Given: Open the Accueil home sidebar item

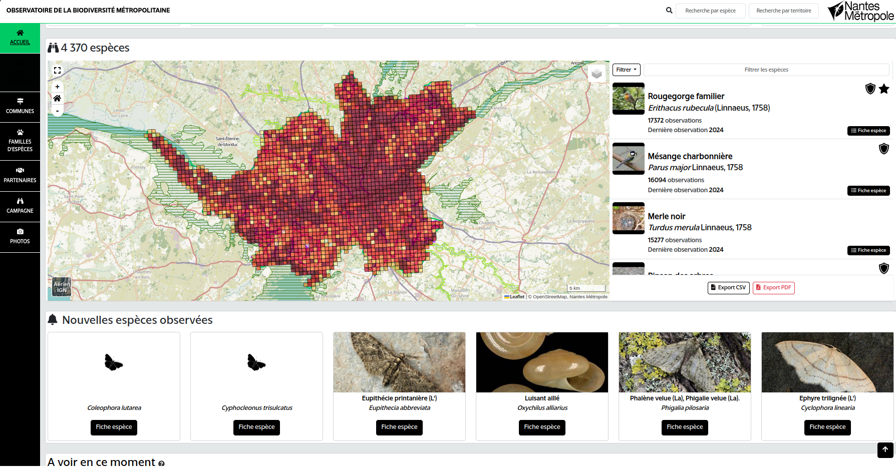Looking at the screenshot, I should pos(20,38).
